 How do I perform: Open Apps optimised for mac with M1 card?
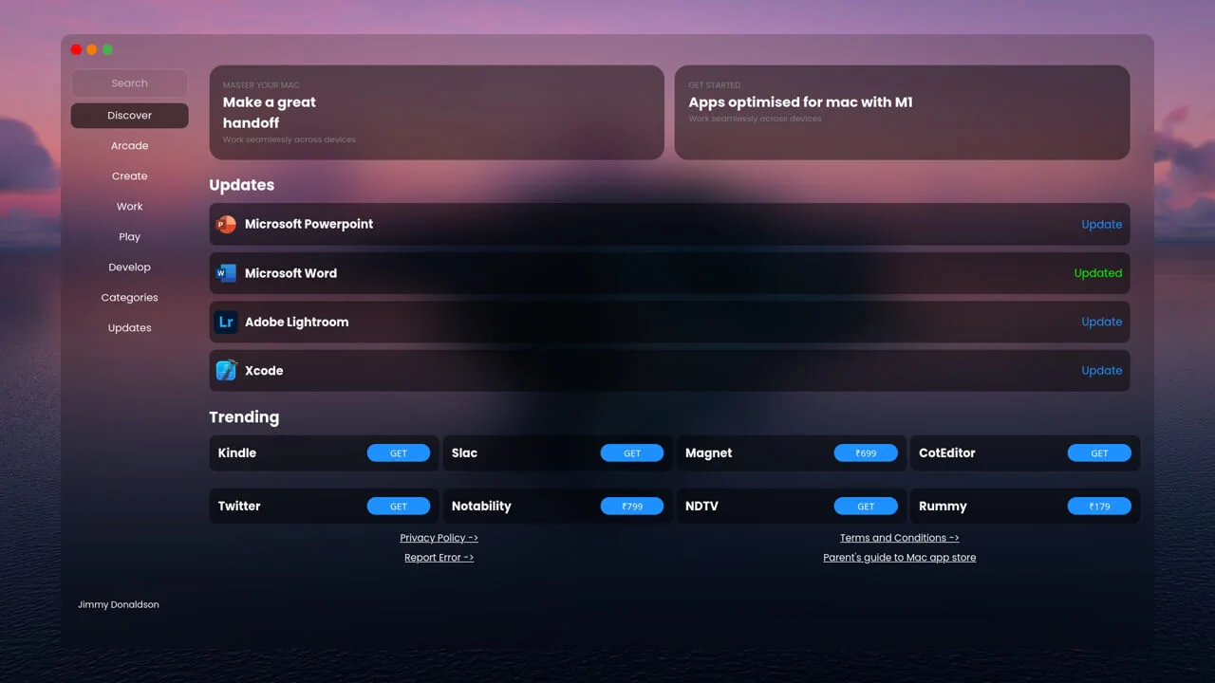point(902,112)
